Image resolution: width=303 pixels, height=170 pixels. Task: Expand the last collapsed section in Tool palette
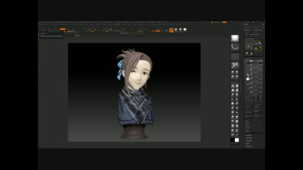(249, 146)
